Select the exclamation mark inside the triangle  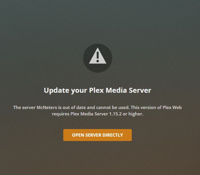(x=98, y=57)
